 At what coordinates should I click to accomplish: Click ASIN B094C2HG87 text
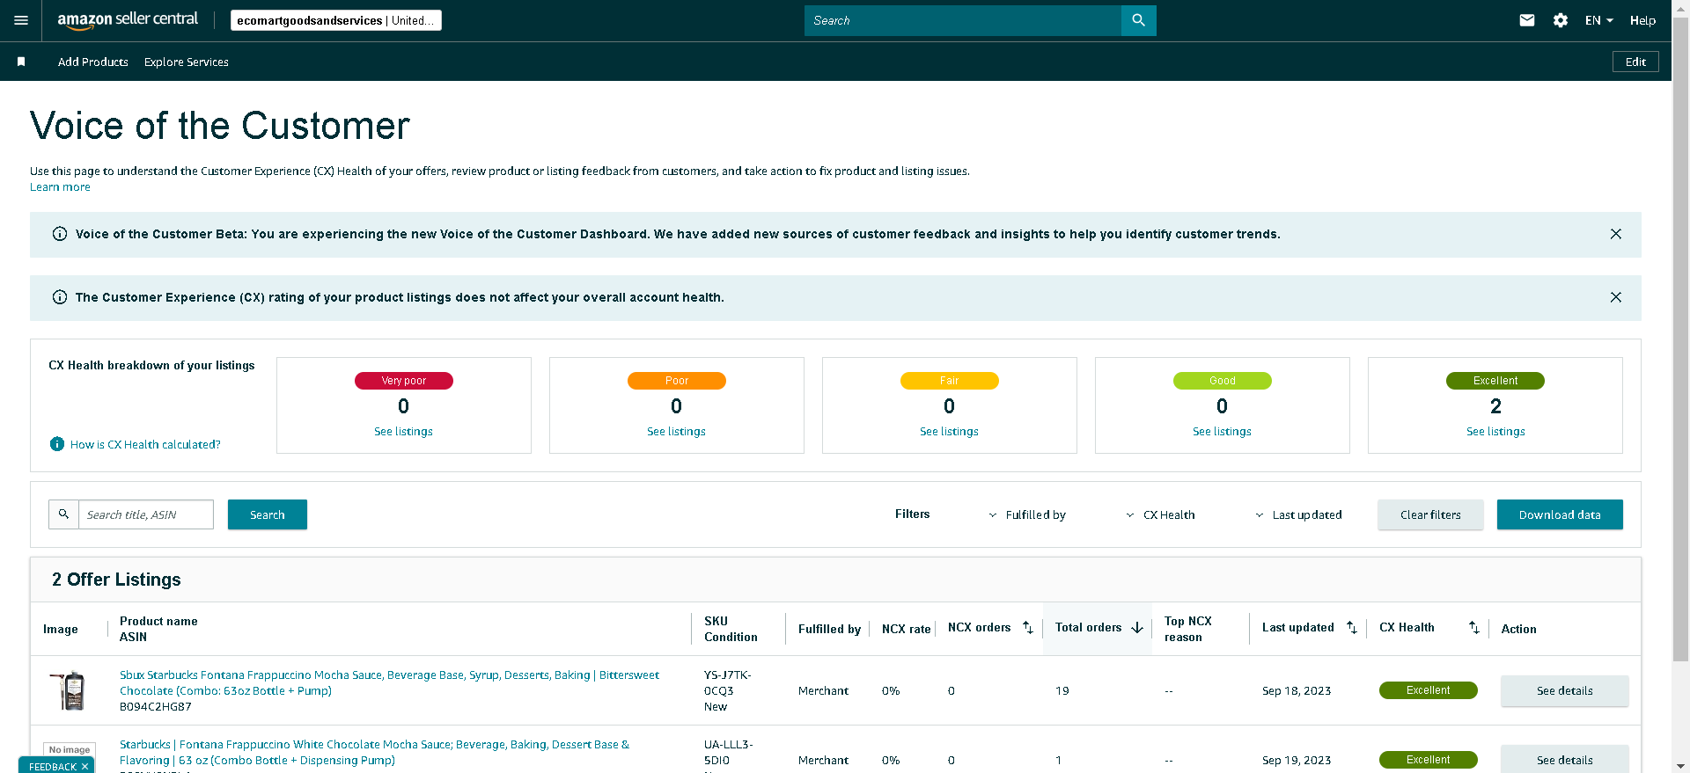pyautogui.click(x=156, y=706)
